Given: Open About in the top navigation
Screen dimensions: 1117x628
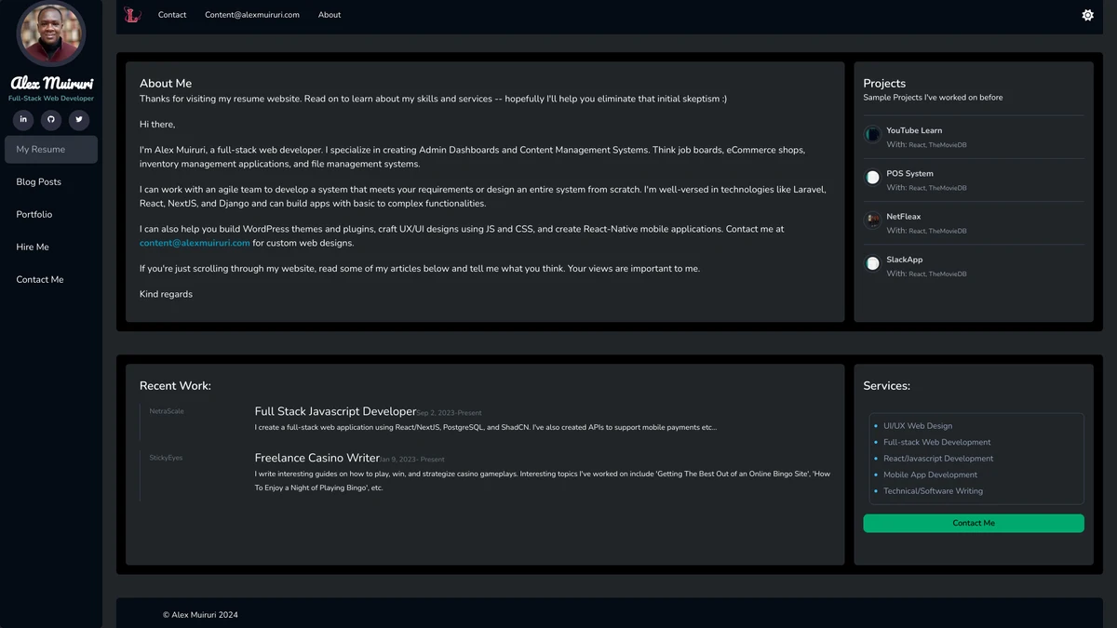Looking at the screenshot, I should coord(330,15).
